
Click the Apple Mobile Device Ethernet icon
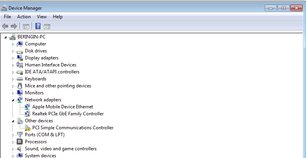[x=27, y=107]
